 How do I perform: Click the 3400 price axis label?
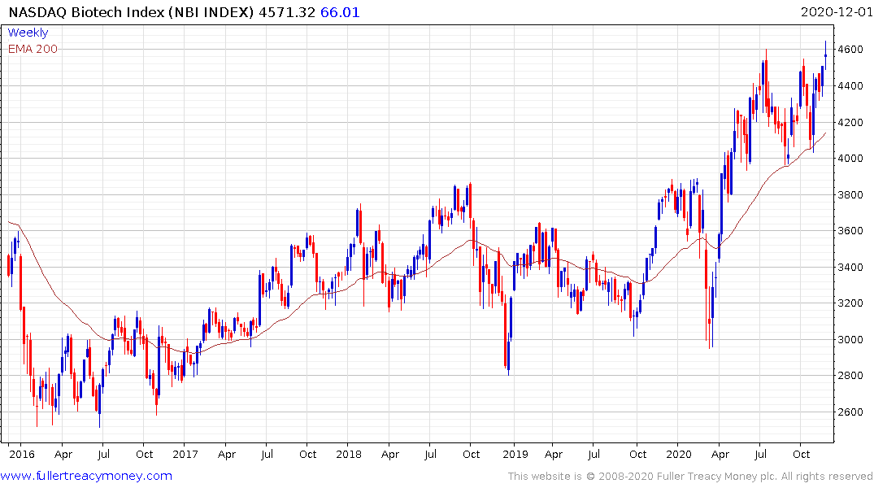pos(850,267)
